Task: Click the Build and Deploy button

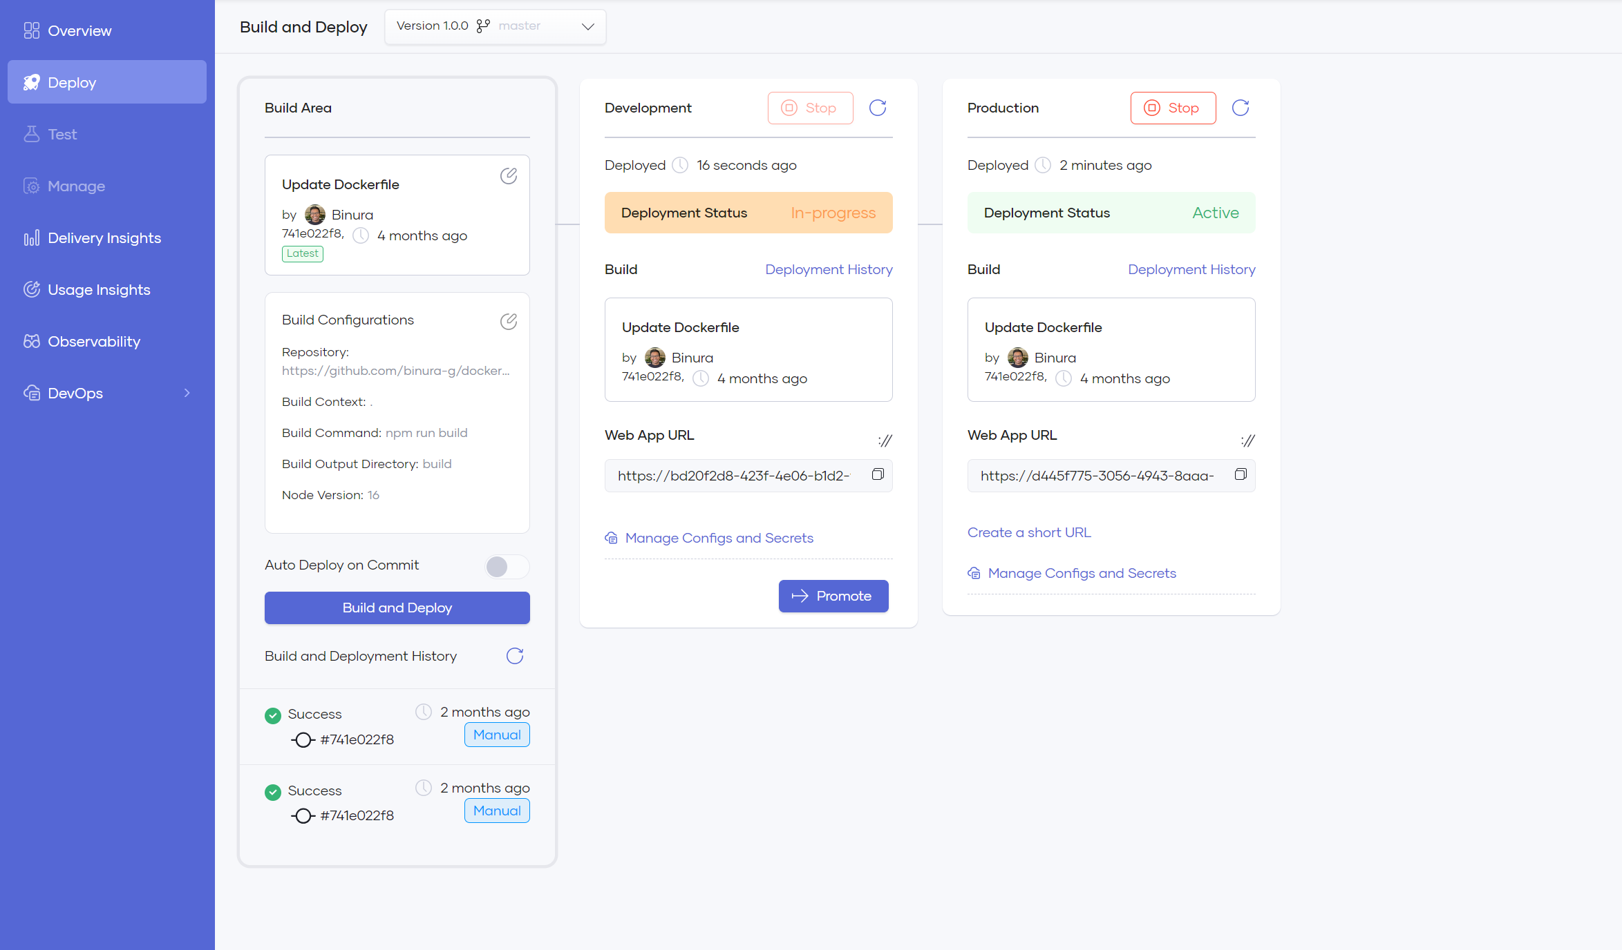Action: click(397, 608)
